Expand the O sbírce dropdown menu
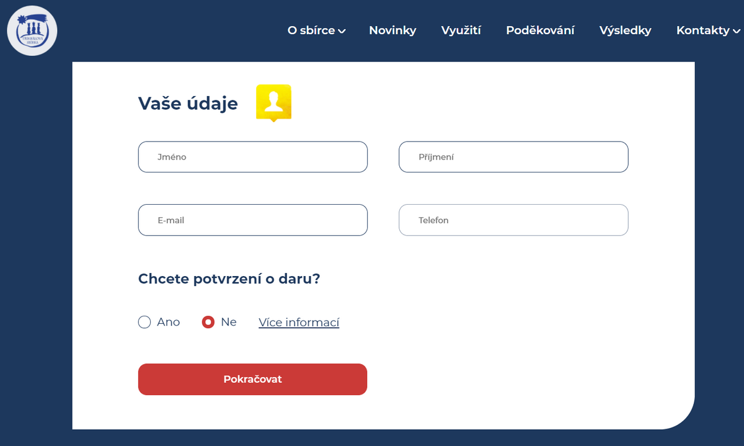Viewport: 744px width, 446px height. pyautogui.click(x=316, y=30)
